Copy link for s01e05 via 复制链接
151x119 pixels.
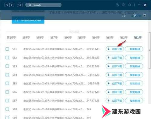point(134,83)
